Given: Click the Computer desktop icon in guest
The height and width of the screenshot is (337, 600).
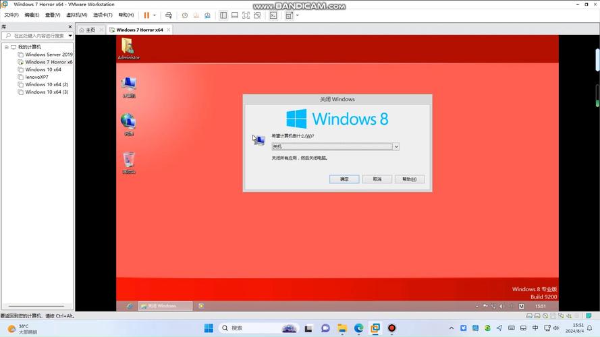Looking at the screenshot, I should coord(128,87).
